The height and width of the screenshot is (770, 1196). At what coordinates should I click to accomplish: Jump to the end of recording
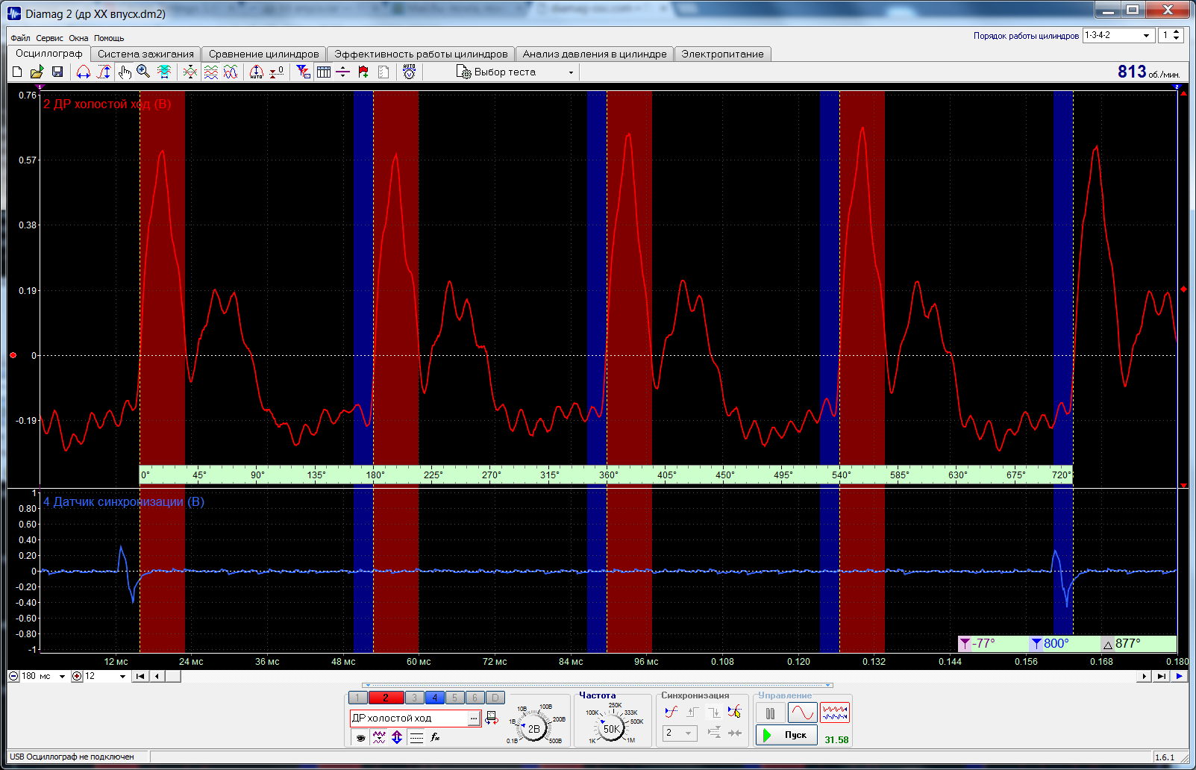(x=1161, y=676)
